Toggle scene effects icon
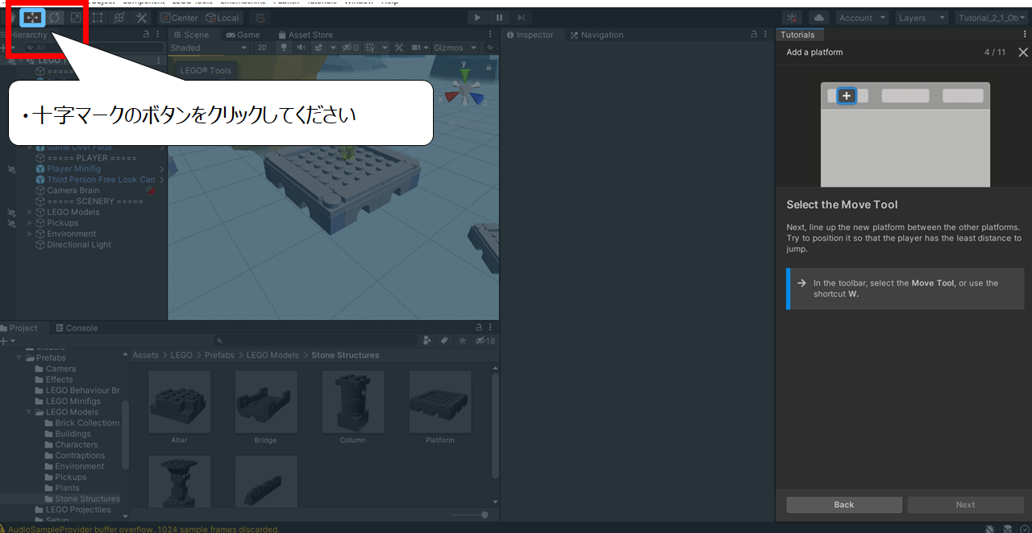Viewport: 1032px width, 533px height. tap(318, 48)
